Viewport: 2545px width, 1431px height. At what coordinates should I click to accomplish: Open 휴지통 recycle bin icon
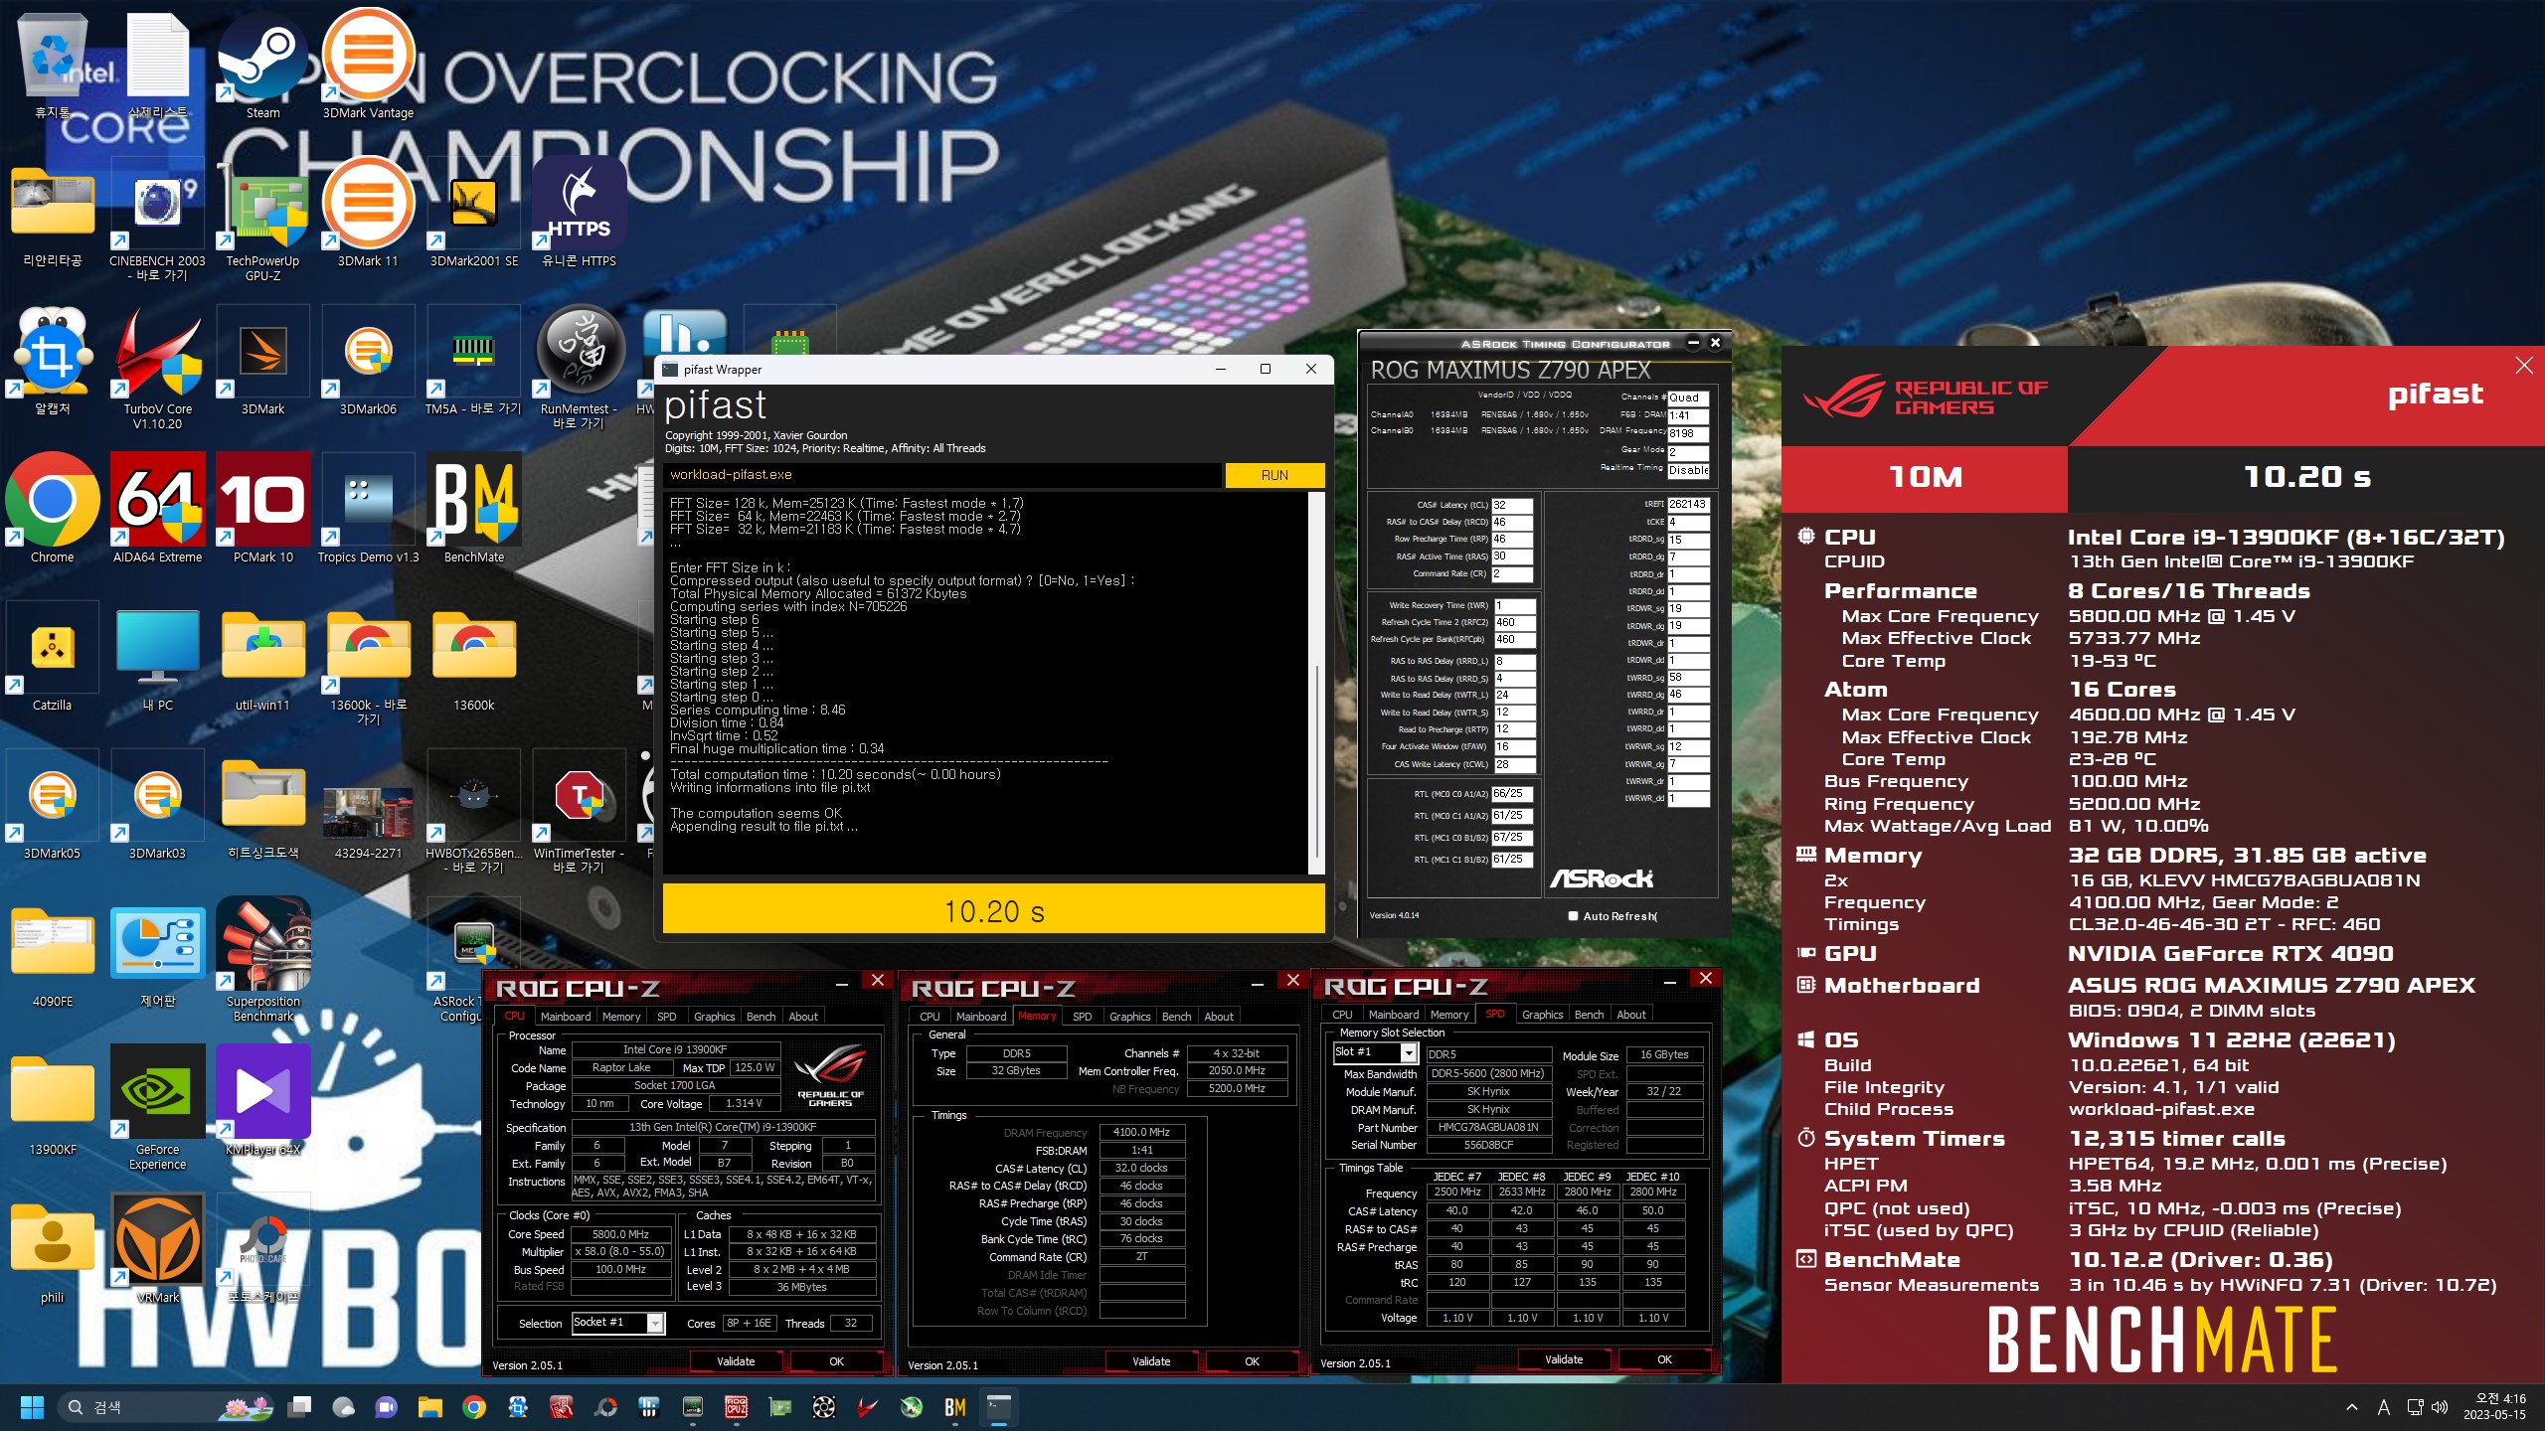point(52,65)
